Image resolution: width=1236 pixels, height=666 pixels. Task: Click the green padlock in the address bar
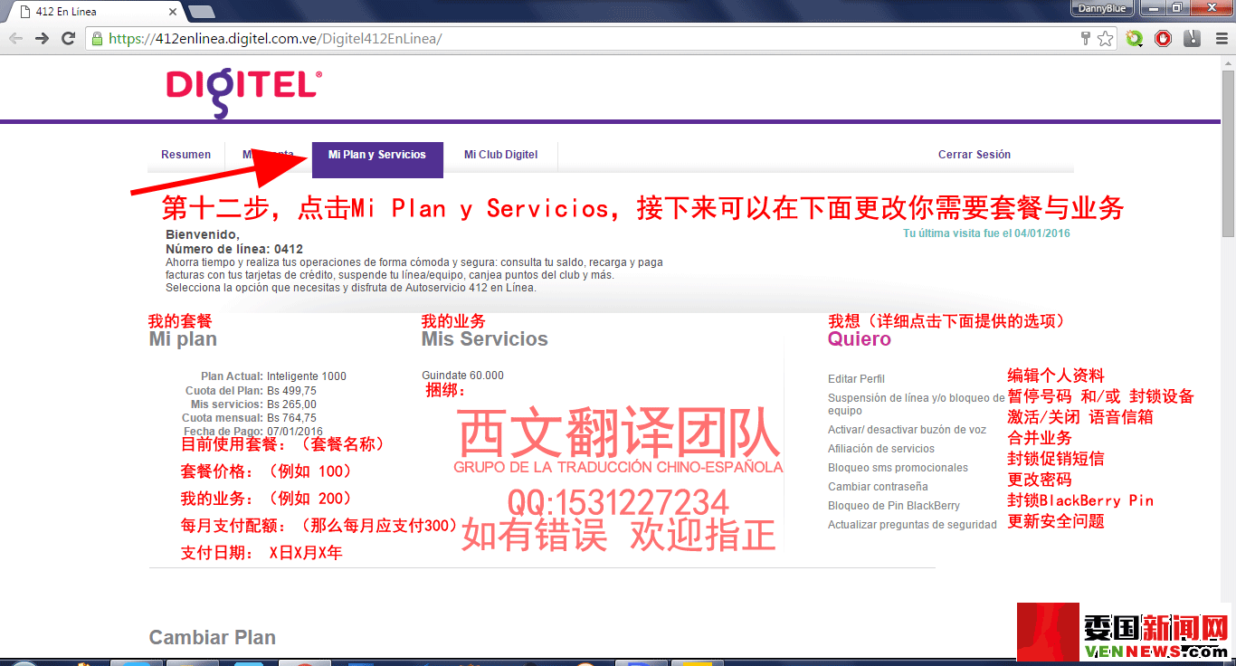coord(98,39)
